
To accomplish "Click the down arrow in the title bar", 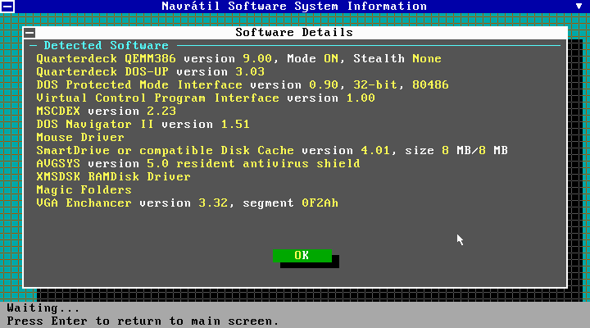I will (579, 6).
